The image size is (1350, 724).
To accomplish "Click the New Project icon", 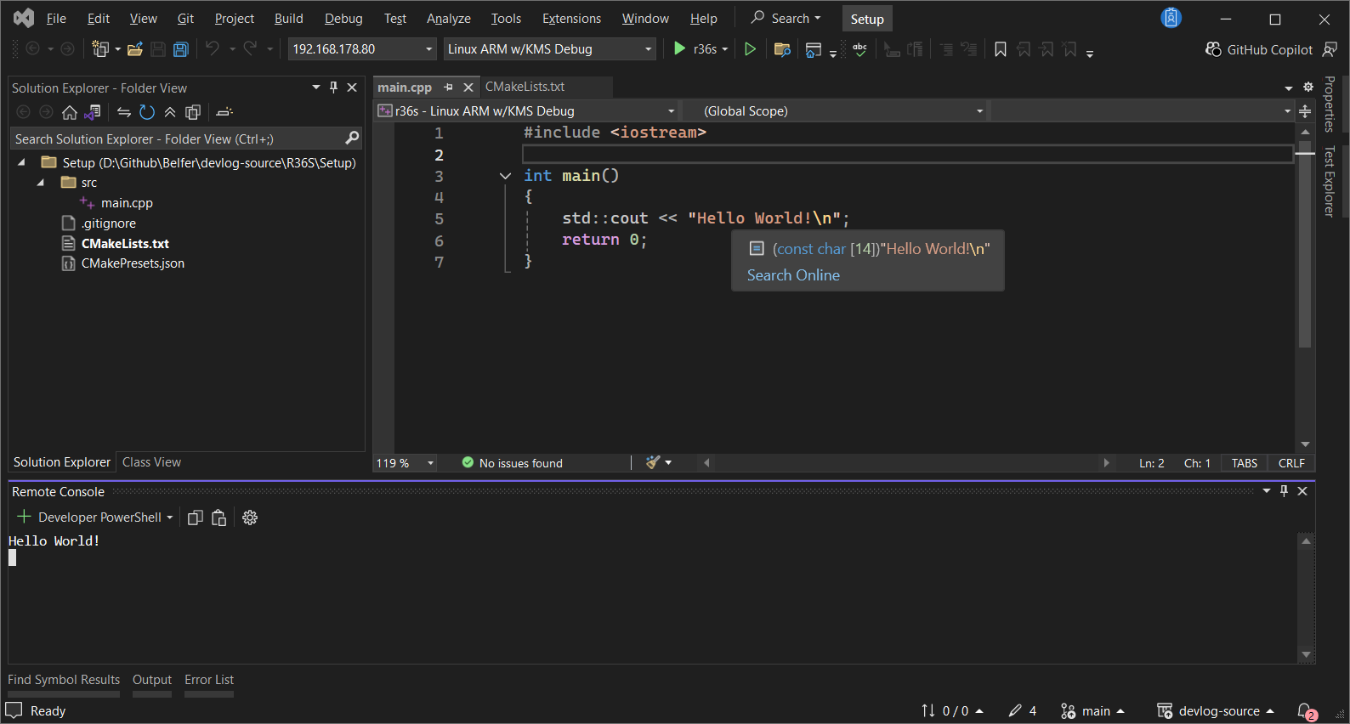I will point(100,49).
